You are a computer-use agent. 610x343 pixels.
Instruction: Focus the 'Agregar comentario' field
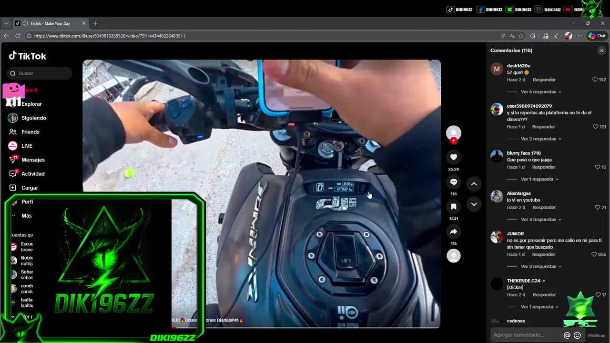526,335
